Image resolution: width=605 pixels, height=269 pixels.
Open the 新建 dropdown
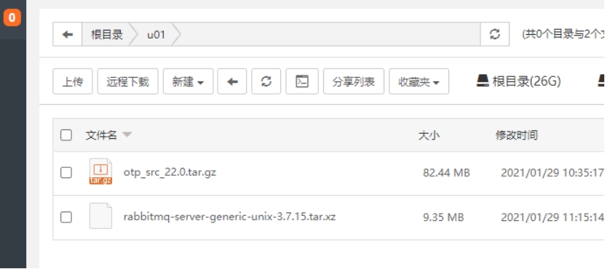(x=188, y=81)
